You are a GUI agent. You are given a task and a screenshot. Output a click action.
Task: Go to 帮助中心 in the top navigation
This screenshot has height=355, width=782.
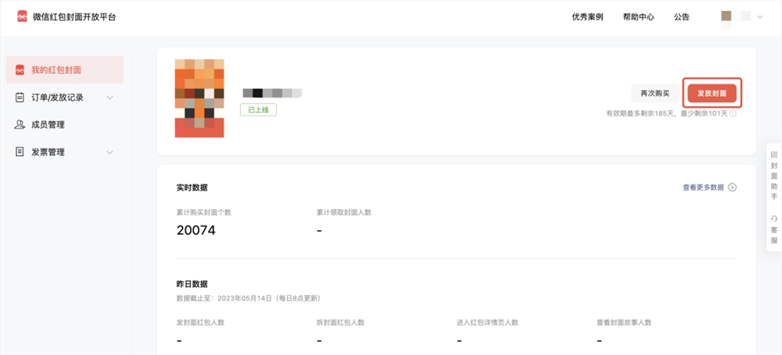click(x=638, y=16)
